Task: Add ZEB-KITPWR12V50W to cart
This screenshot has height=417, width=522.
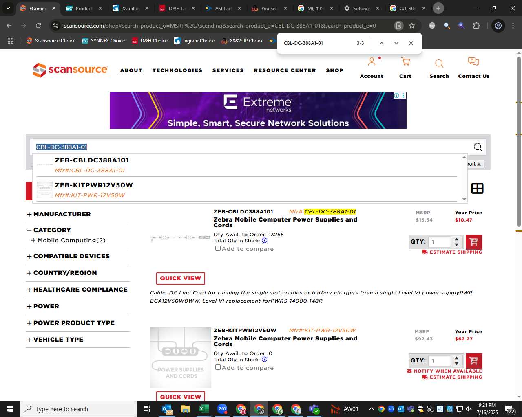Action: pos(474,361)
